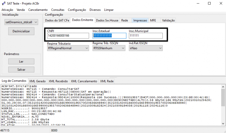Open the Regime Trib. ISSQN dropdown
The height and width of the screenshot is (133, 226).
point(109,48)
